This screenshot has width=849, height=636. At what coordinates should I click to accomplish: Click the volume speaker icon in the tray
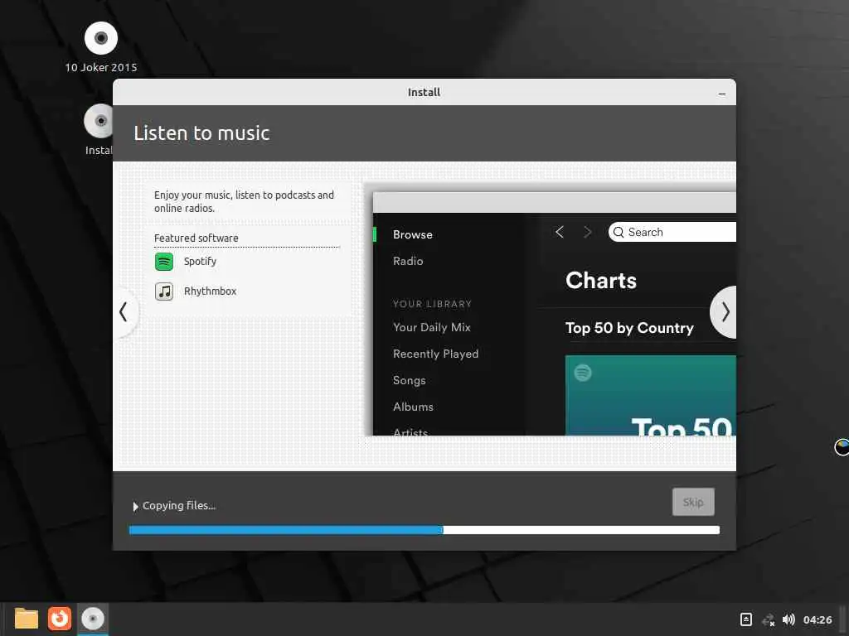click(789, 619)
